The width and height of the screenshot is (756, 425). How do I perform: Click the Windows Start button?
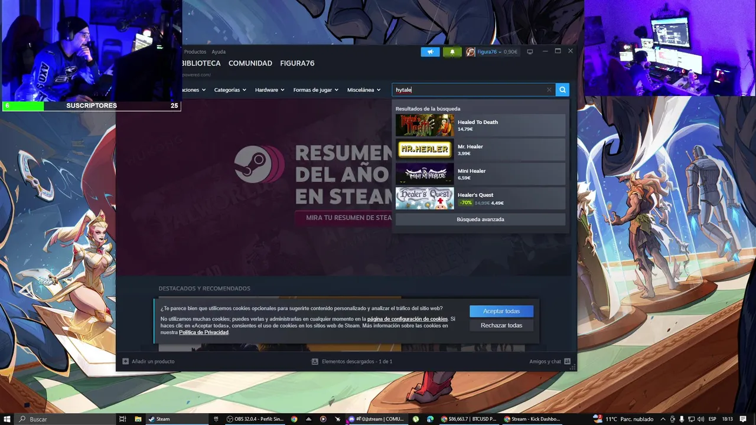pos(8,419)
